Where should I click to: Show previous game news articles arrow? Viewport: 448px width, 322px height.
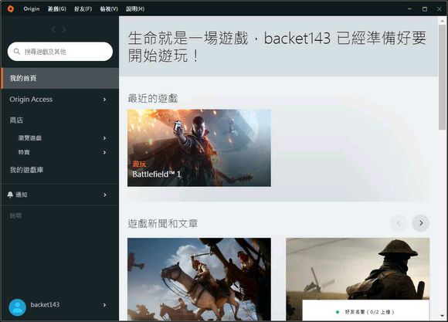click(x=399, y=223)
